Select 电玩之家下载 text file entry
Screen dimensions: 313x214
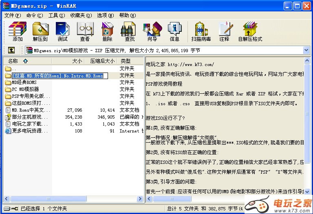(27, 124)
